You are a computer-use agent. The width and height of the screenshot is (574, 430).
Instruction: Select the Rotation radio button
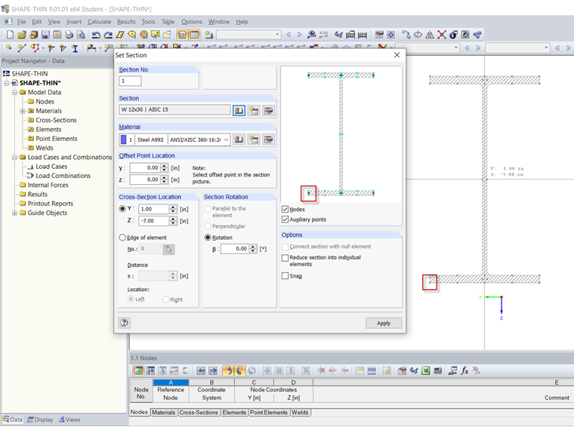(x=208, y=238)
